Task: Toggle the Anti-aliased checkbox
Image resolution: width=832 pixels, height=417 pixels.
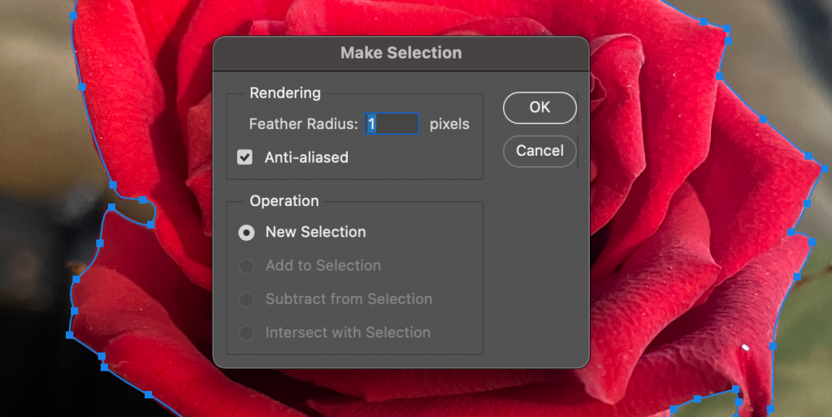Action: click(x=245, y=157)
